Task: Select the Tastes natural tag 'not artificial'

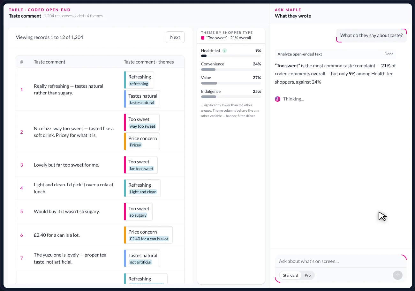Action: coord(142,258)
